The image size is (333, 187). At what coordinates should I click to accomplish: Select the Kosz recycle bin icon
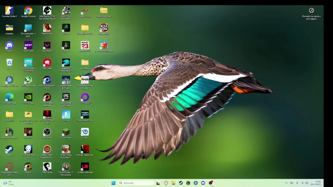[9, 64]
